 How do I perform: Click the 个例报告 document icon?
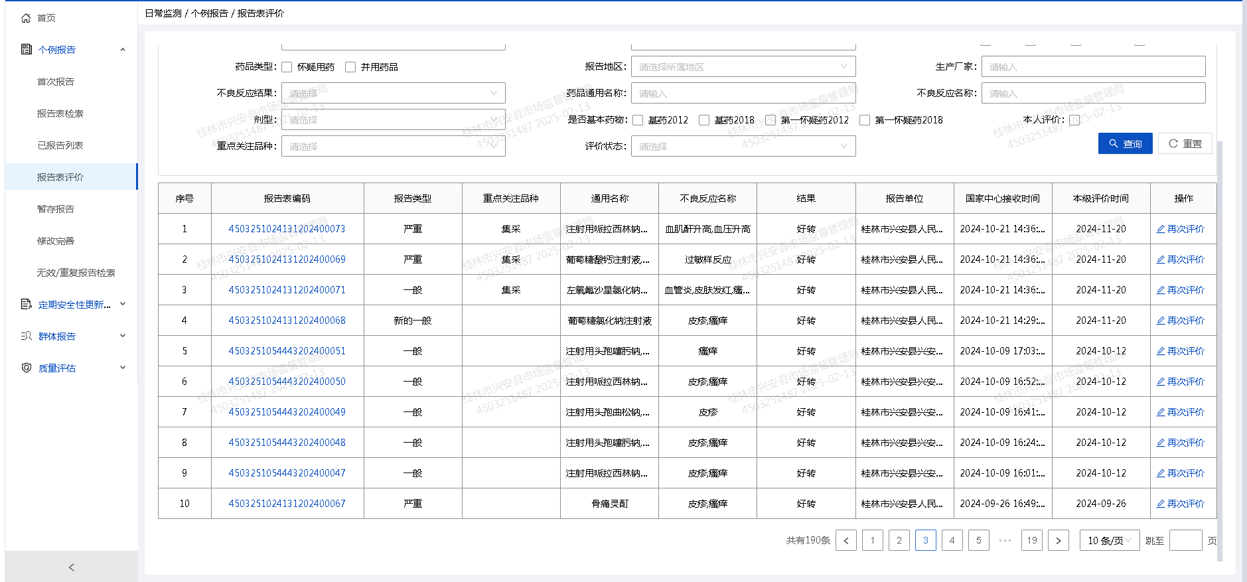point(27,49)
